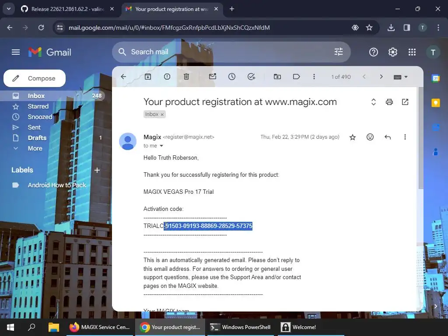Close the GitHub Release tab

pyautogui.click(x=112, y=9)
